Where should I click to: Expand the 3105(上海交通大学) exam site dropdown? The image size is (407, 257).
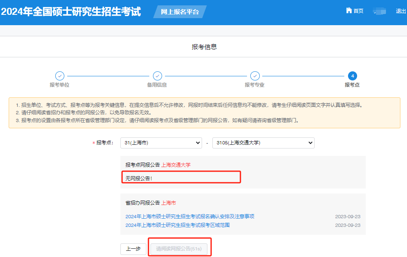point(263,143)
